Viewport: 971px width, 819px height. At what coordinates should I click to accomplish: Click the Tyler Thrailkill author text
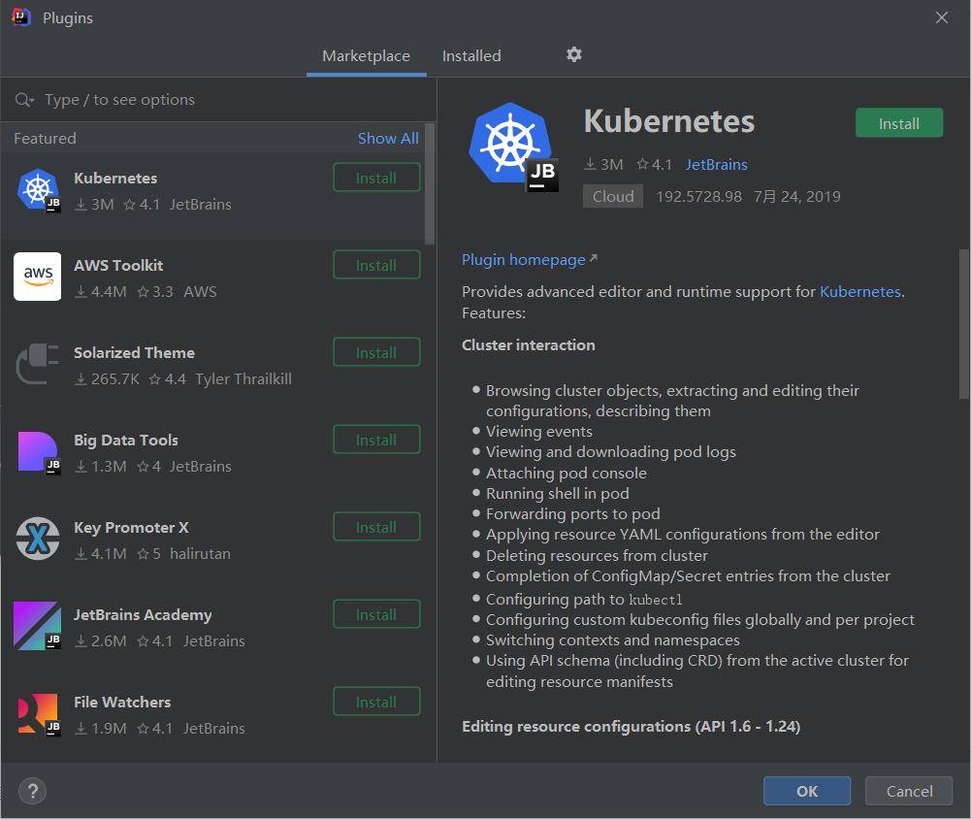243,379
